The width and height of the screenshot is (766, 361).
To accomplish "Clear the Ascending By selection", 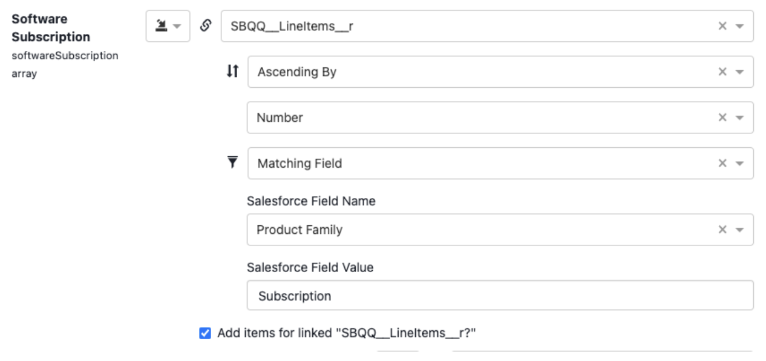I will coord(722,71).
